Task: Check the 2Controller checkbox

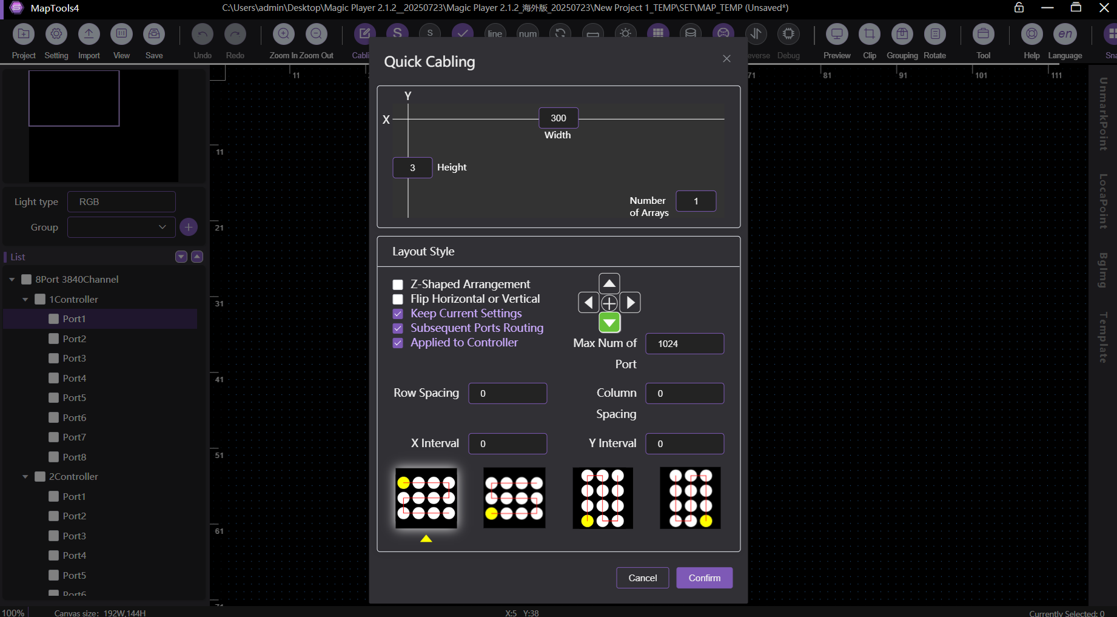Action: pyautogui.click(x=40, y=476)
